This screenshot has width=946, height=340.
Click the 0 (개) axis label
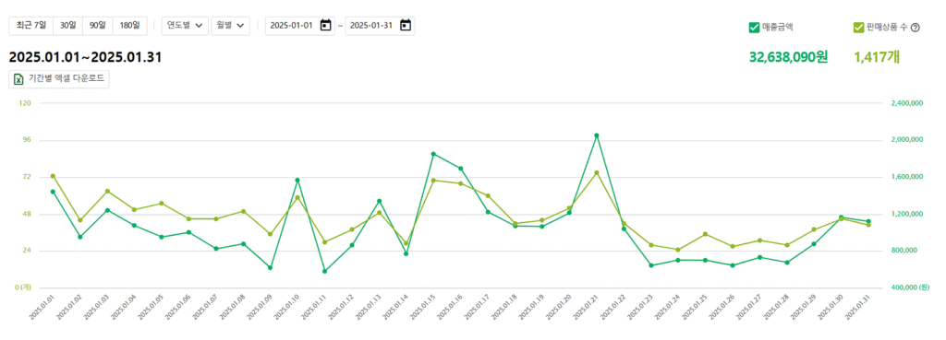pyautogui.click(x=24, y=287)
